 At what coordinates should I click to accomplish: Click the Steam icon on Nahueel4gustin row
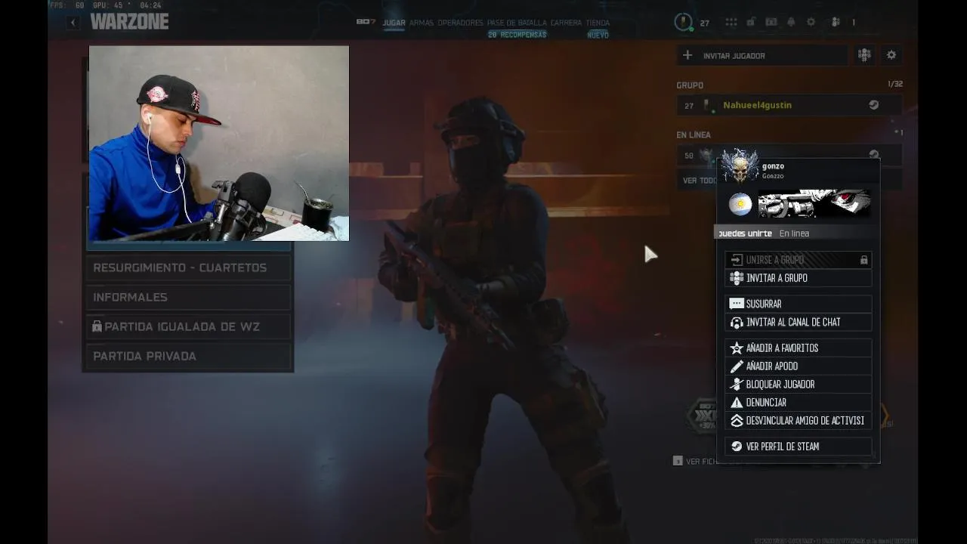[873, 105]
